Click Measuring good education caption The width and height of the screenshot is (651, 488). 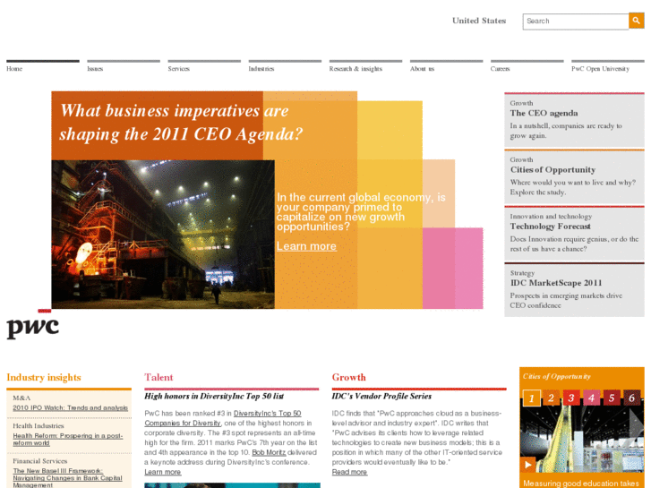pyautogui.click(x=581, y=484)
